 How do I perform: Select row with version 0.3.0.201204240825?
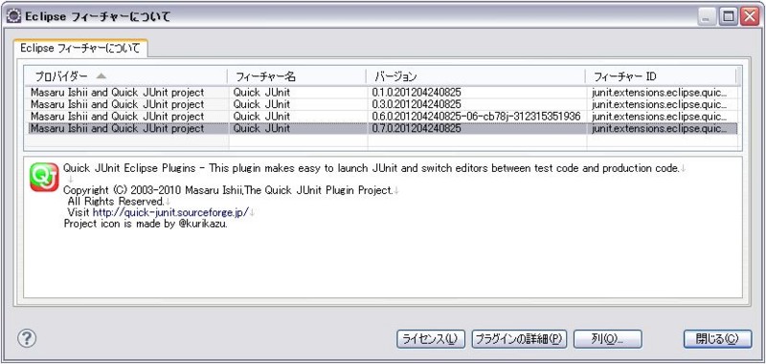click(382, 104)
